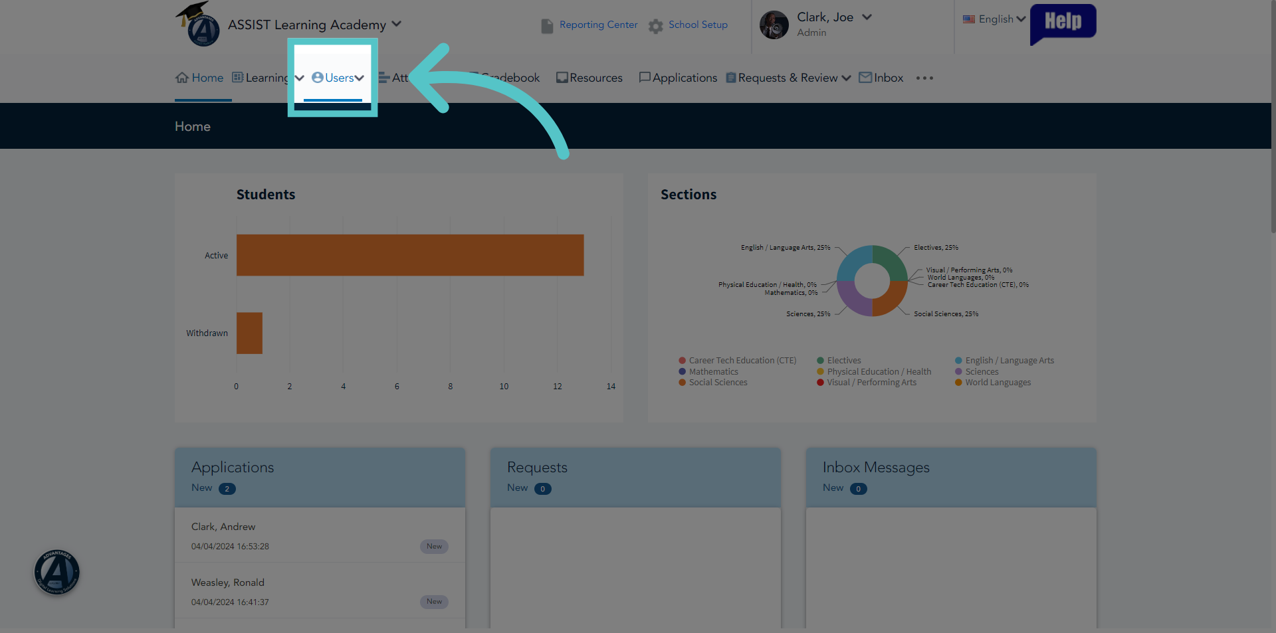Click the ASSIST Academy graduation cap logo
Image resolution: width=1276 pixels, height=633 pixels.
198,24
